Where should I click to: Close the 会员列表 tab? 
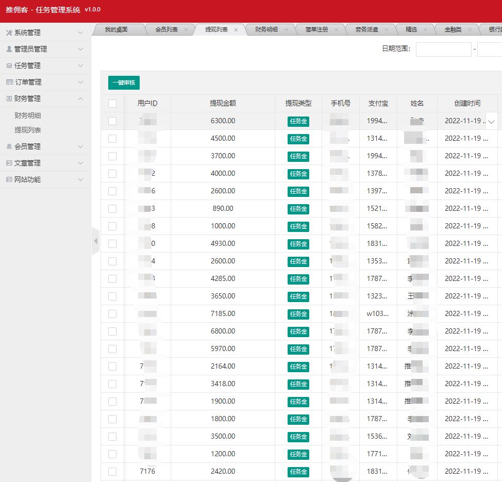pos(186,30)
